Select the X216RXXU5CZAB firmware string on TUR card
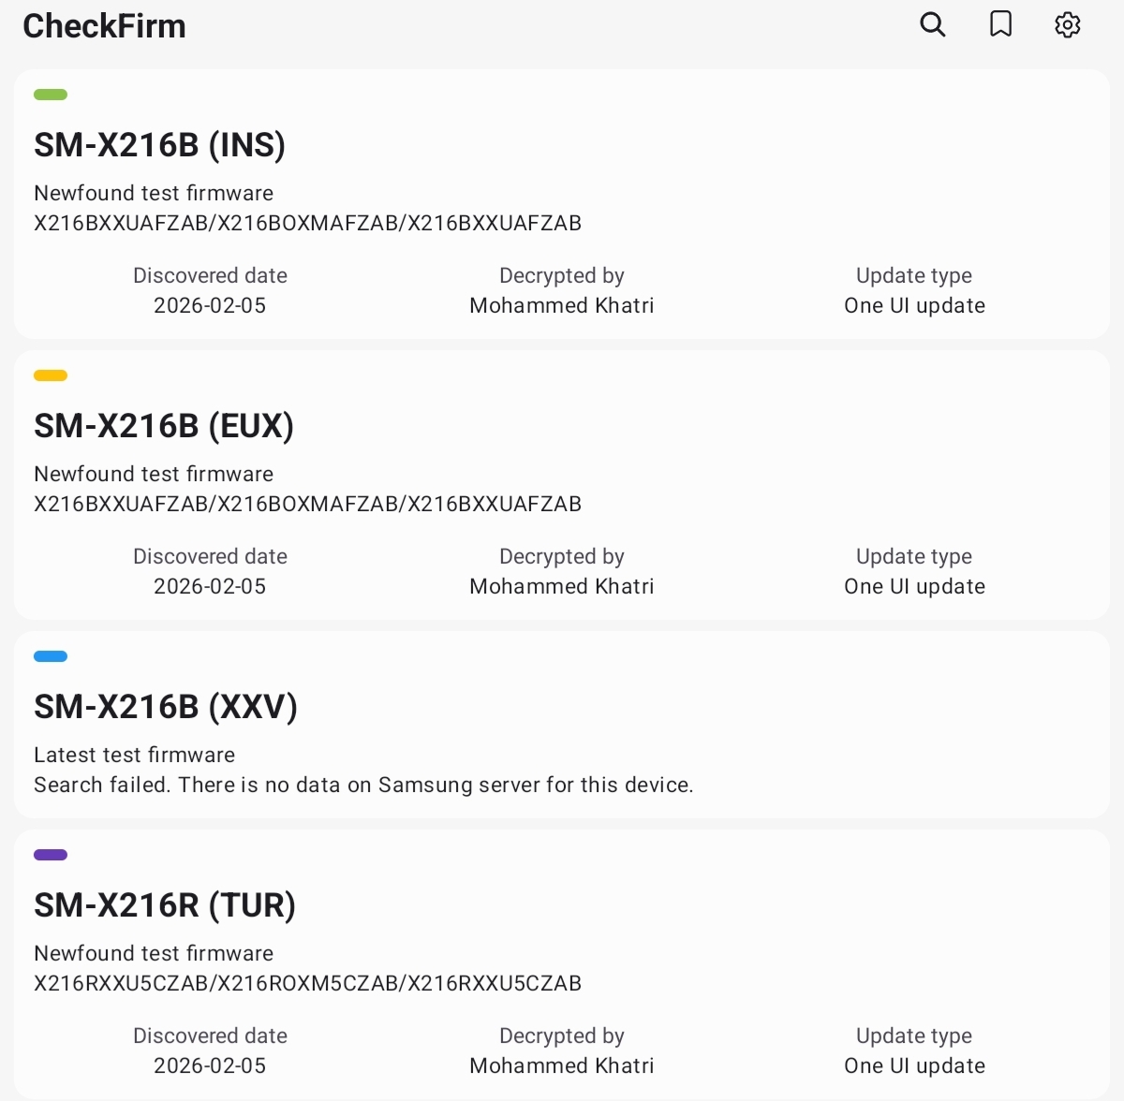 click(307, 983)
